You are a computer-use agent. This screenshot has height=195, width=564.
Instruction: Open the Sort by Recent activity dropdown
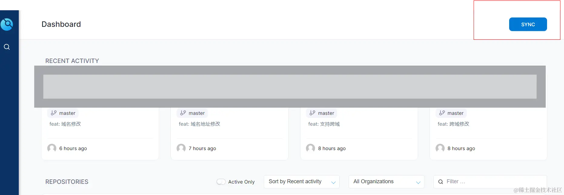(x=302, y=182)
